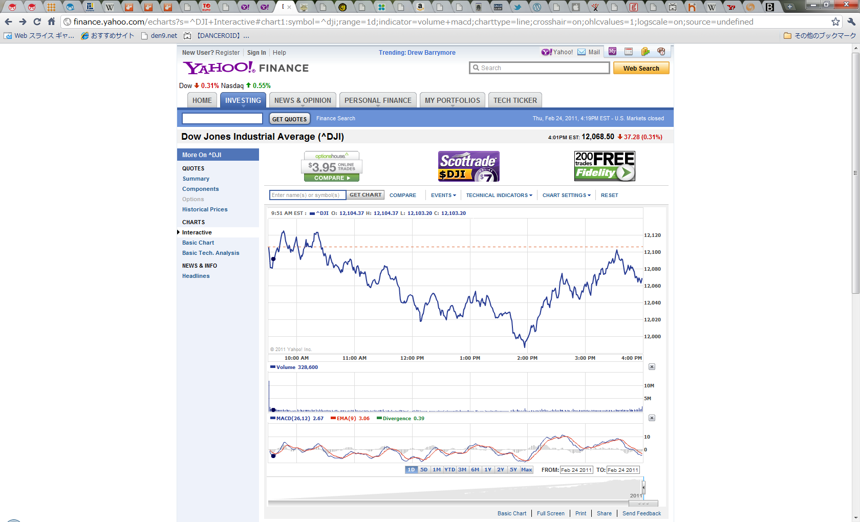
Task: Select the 5D range toggle
Action: (x=424, y=470)
